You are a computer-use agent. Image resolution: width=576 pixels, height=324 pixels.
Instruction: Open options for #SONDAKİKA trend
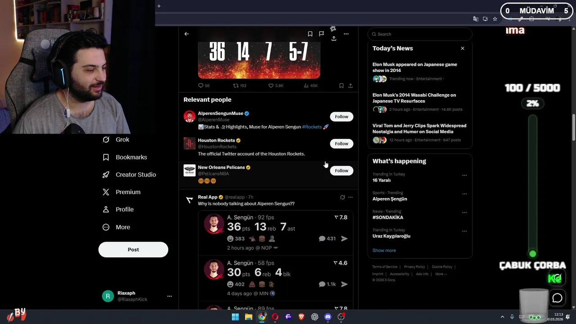tap(464, 212)
